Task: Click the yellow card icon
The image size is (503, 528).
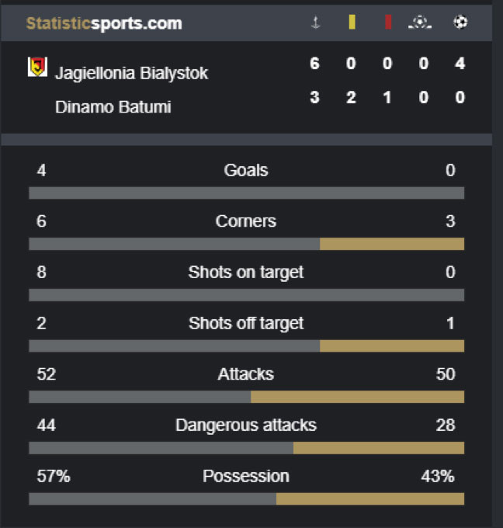Action: pyautogui.click(x=352, y=23)
